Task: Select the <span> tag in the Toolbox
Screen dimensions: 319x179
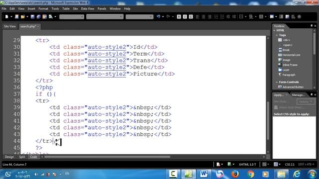Action: coord(288,45)
